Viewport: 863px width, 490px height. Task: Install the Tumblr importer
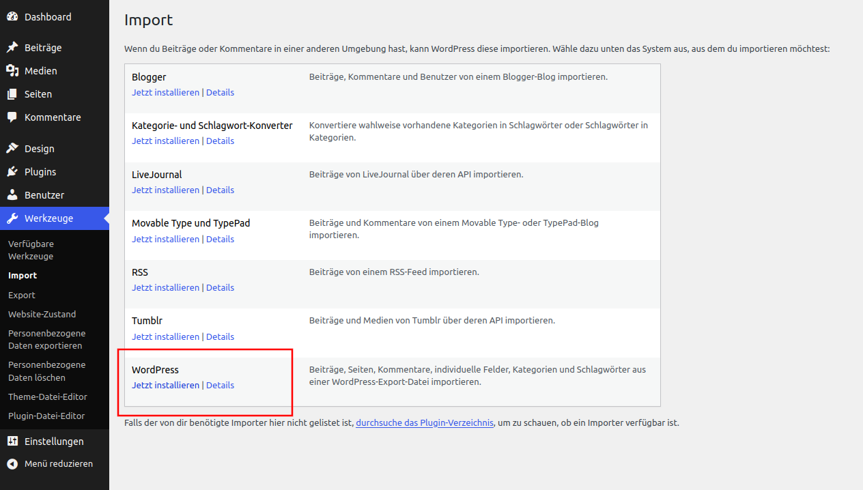click(165, 336)
